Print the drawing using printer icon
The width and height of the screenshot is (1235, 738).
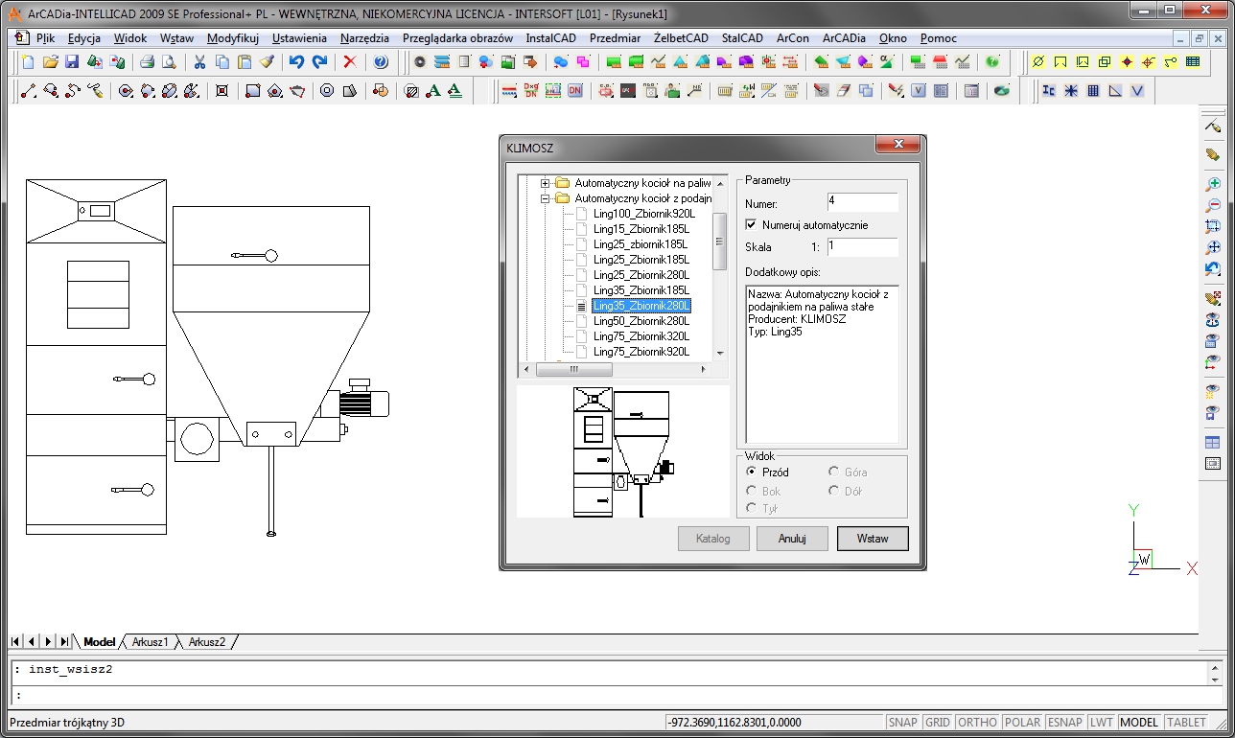click(x=147, y=61)
